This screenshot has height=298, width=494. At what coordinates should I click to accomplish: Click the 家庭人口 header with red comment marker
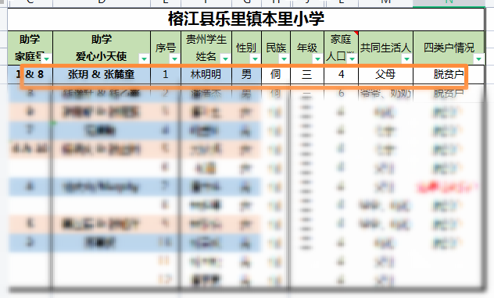coord(342,48)
